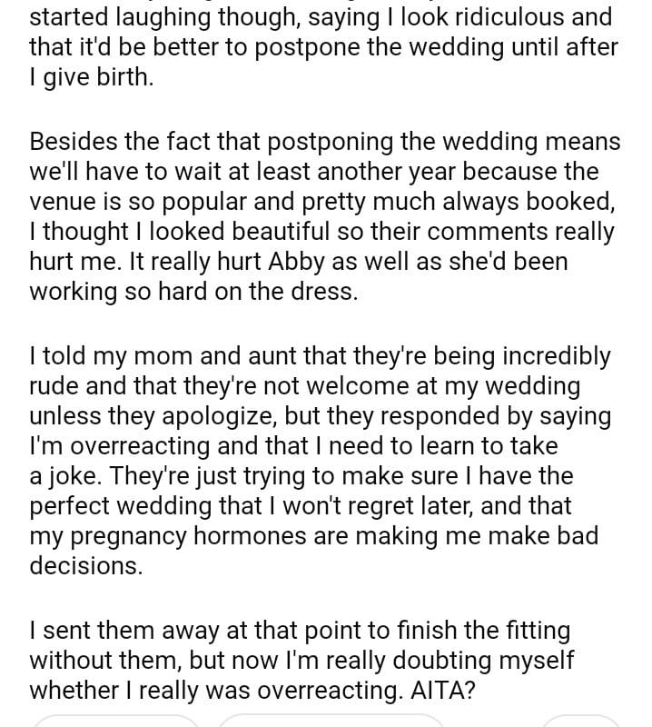Screen dimensions: 652x727
Task: Click the paragraph starting "I sent them away"
Action: point(301,659)
